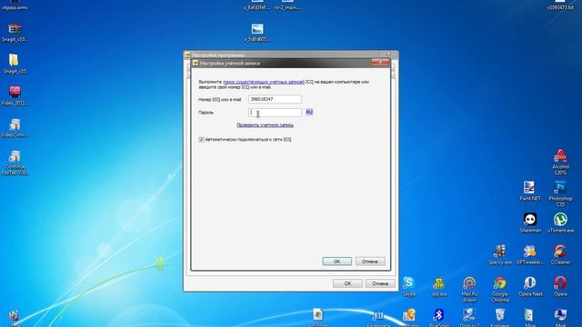The image size is (582, 327).
Task: Select the vkpass.wmv file label on desktop
Action: click(x=15, y=7)
